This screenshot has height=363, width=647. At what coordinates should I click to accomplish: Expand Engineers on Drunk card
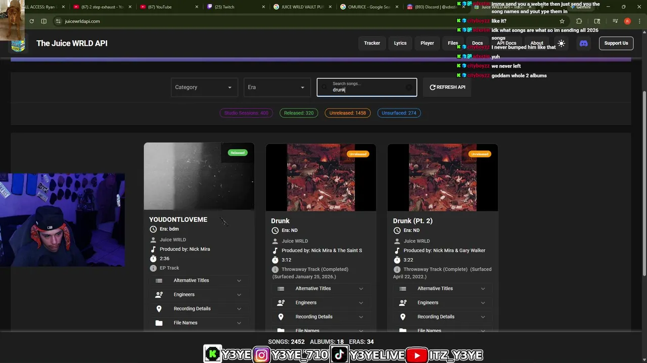(x=321, y=303)
